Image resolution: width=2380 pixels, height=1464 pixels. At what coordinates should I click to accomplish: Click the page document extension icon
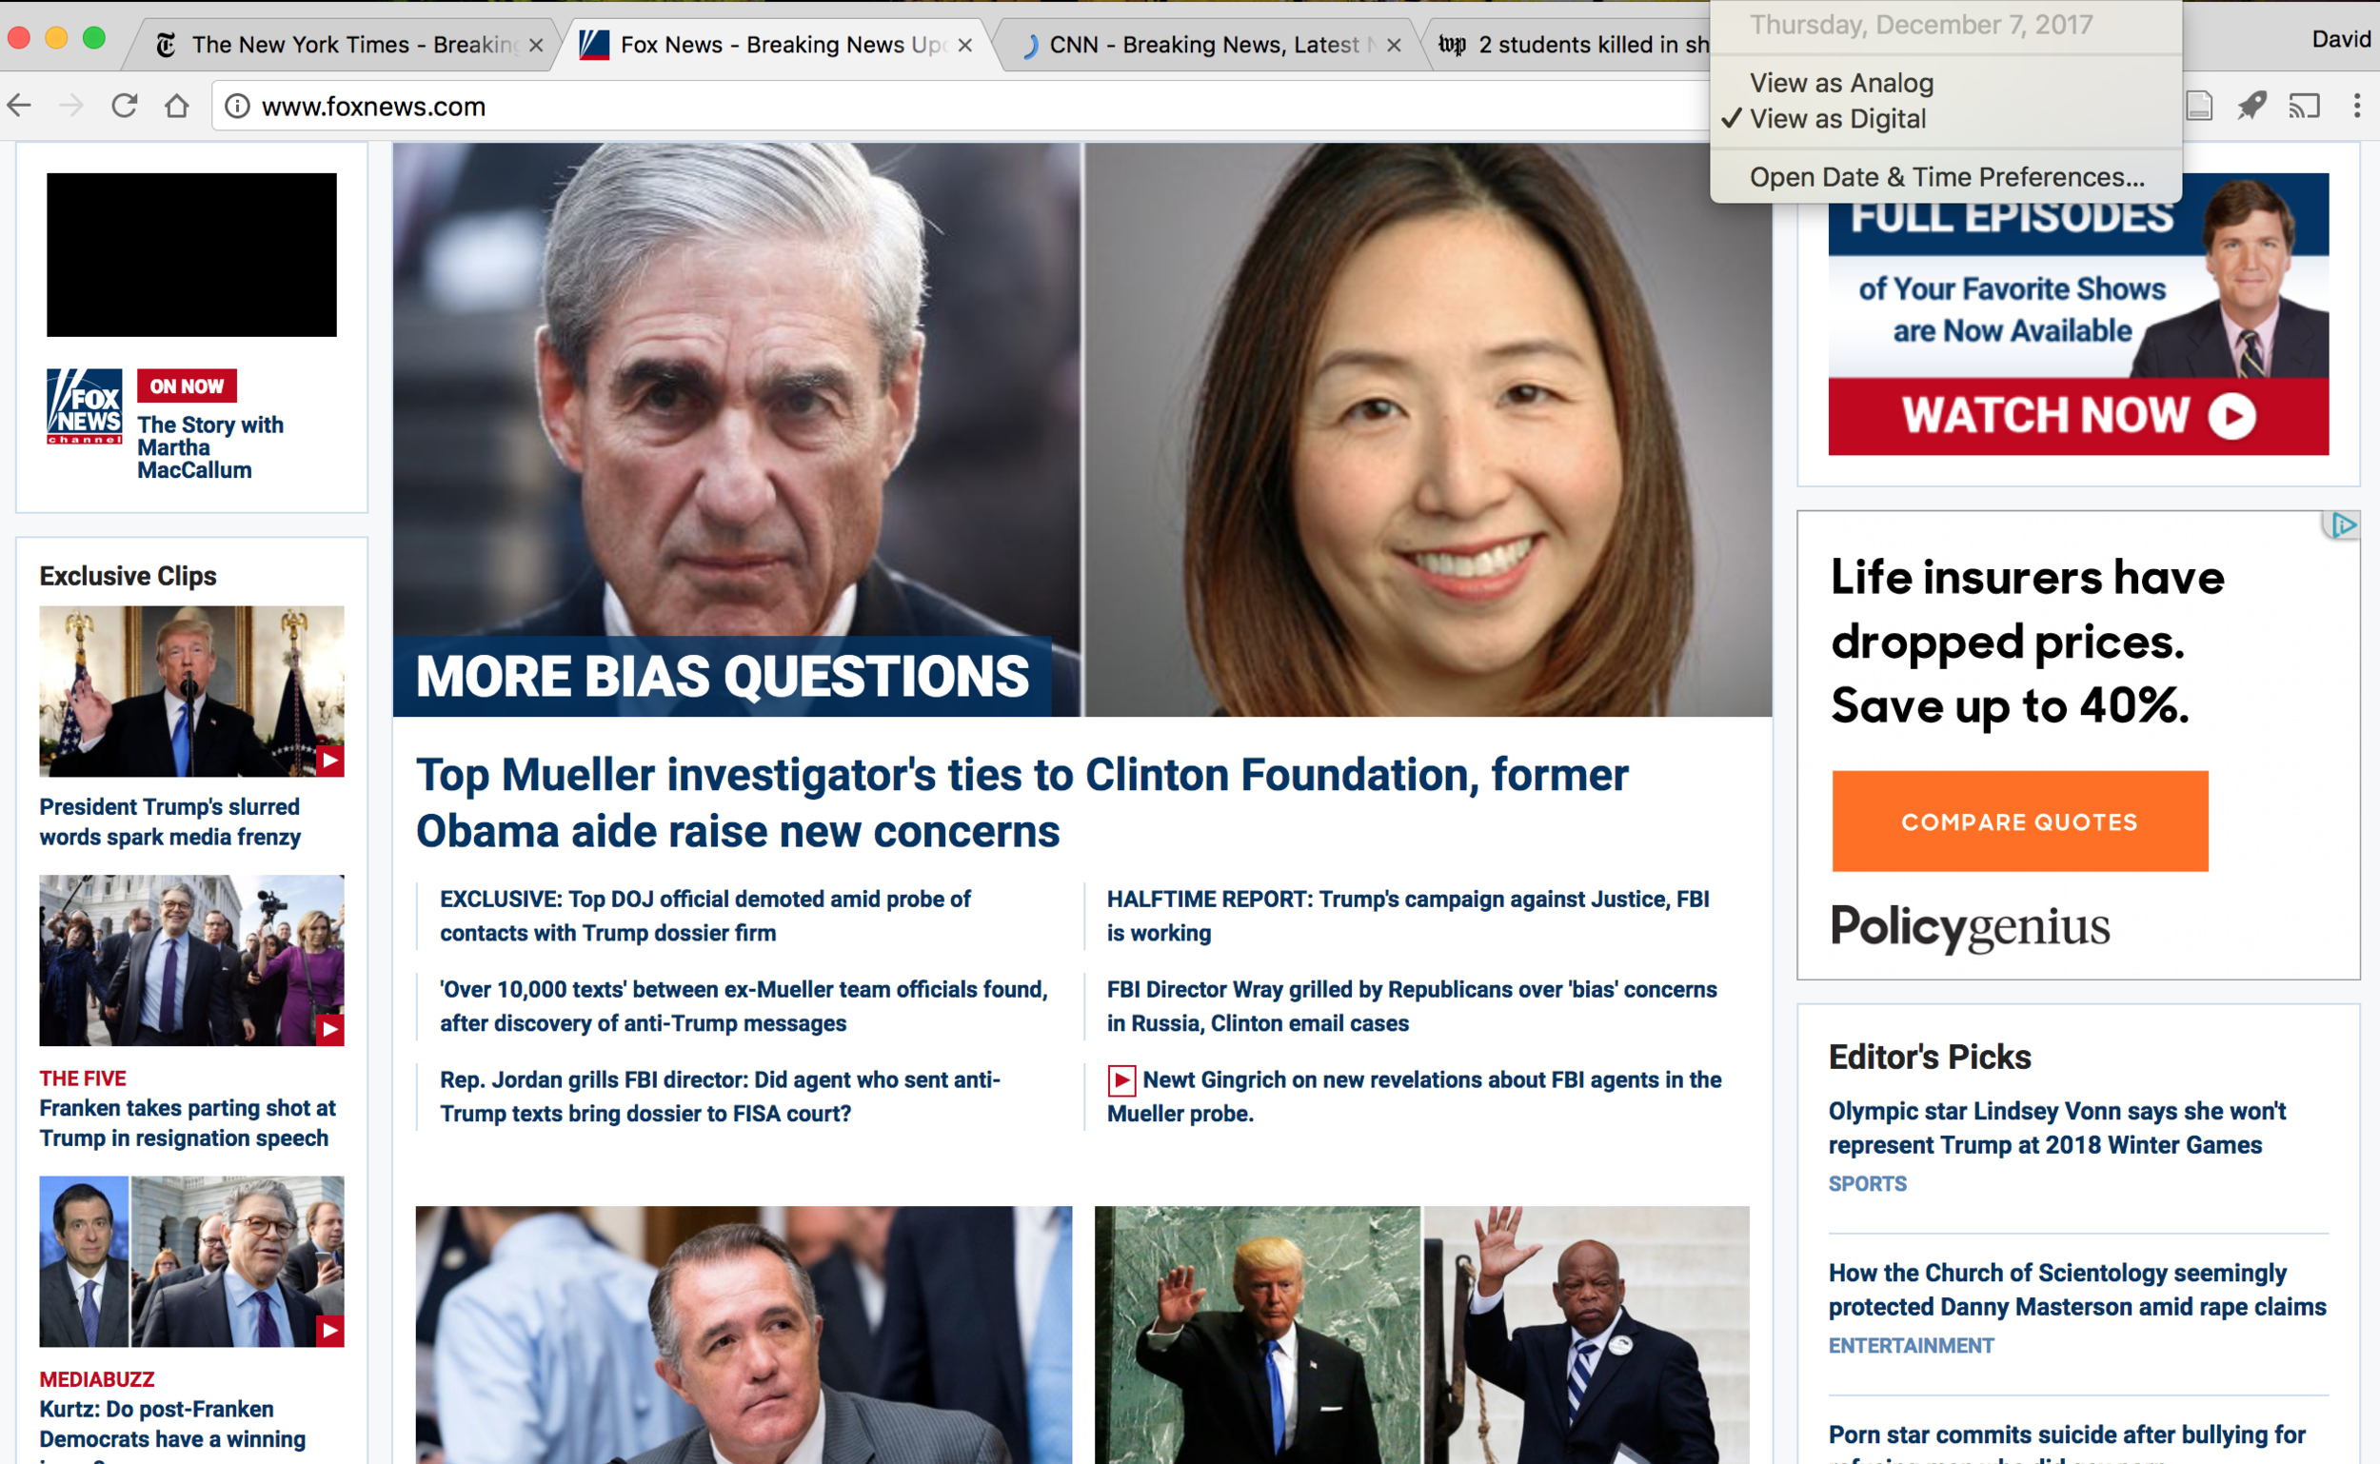pyautogui.click(x=2199, y=106)
